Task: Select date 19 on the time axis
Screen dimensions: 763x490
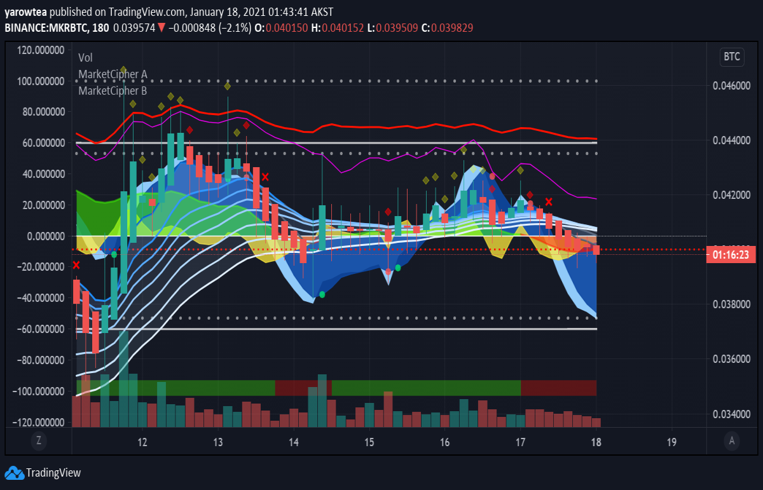Action: [x=671, y=441]
